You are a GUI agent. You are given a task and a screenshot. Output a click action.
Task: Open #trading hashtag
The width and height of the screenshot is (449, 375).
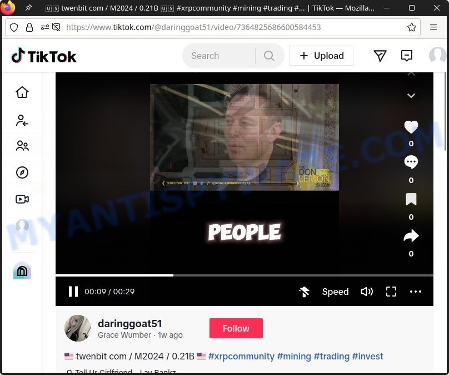tap(332, 357)
